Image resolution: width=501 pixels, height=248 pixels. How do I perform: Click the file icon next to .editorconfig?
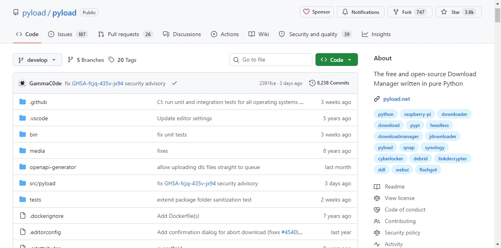click(x=23, y=232)
